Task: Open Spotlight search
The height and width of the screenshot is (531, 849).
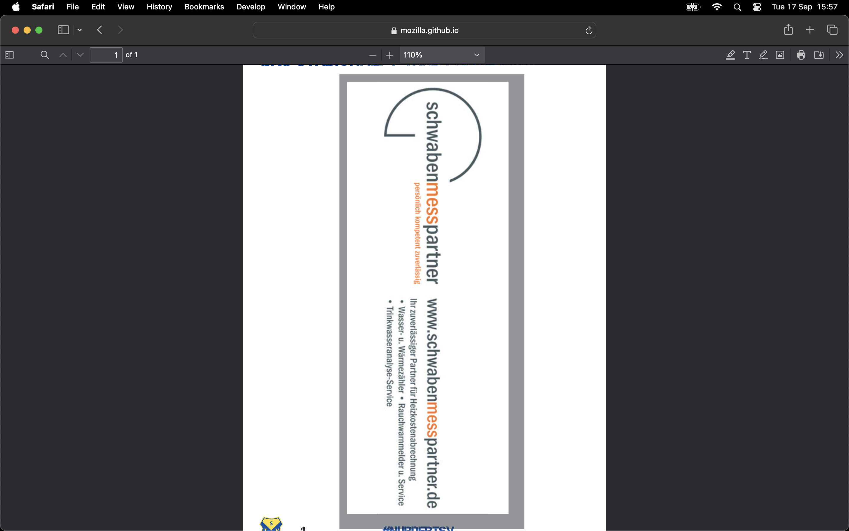Action: (737, 7)
